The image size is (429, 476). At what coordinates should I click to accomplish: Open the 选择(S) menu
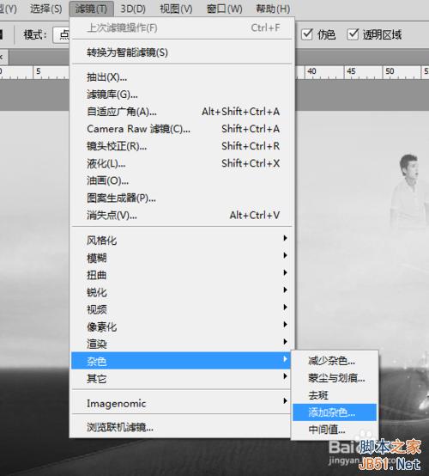pyautogui.click(x=46, y=9)
